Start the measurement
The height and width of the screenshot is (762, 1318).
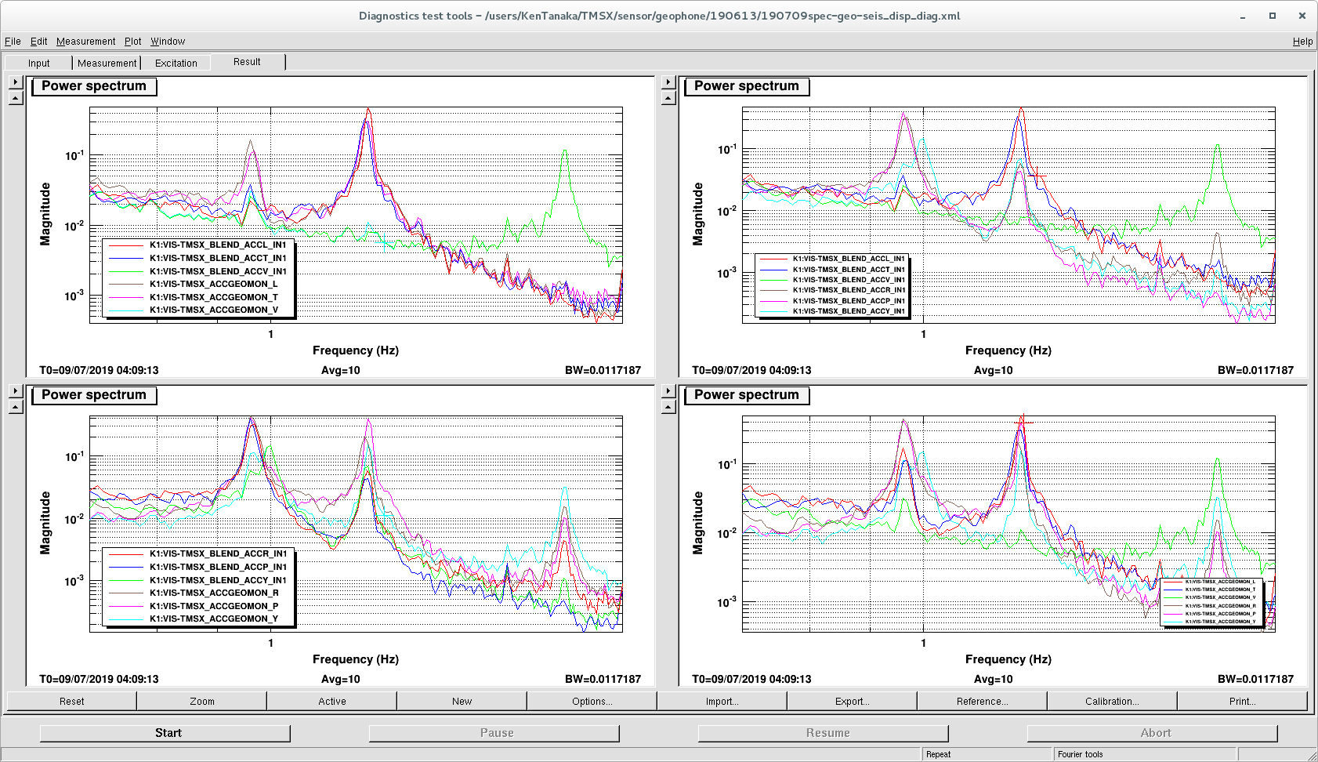pyautogui.click(x=165, y=733)
